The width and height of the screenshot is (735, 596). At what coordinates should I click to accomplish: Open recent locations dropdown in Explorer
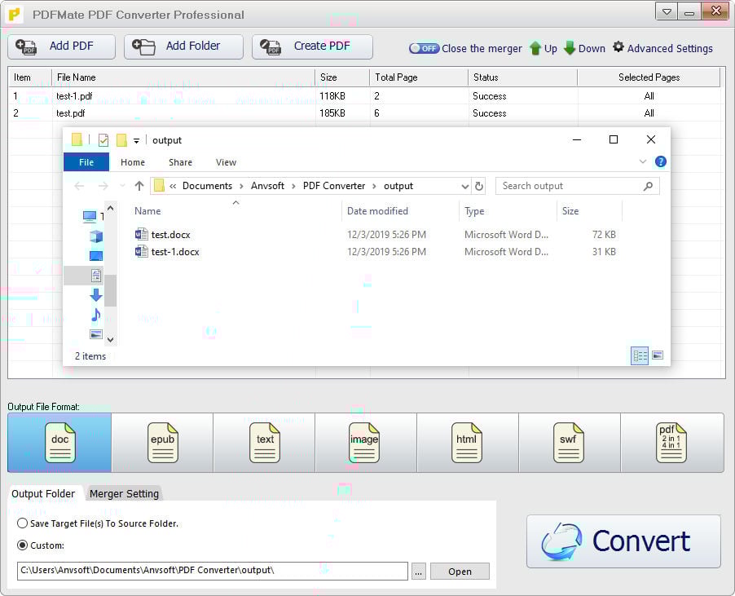coord(123,186)
